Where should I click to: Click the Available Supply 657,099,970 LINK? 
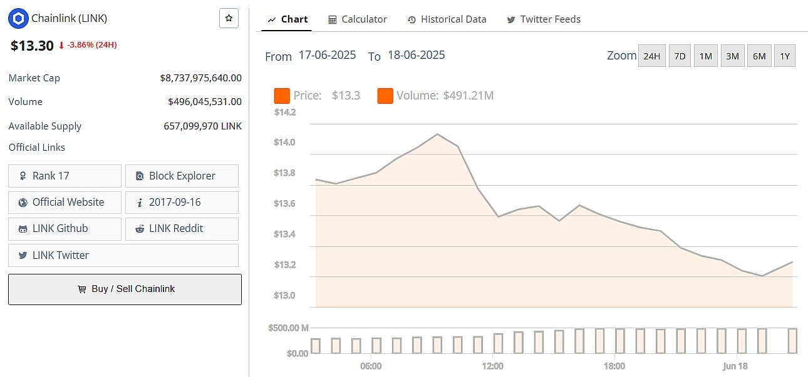click(202, 126)
